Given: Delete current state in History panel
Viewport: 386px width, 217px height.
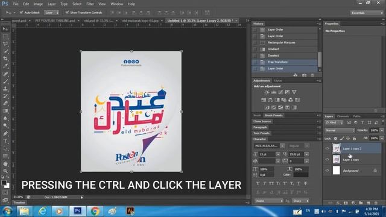Looking at the screenshot, I should [312, 75].
